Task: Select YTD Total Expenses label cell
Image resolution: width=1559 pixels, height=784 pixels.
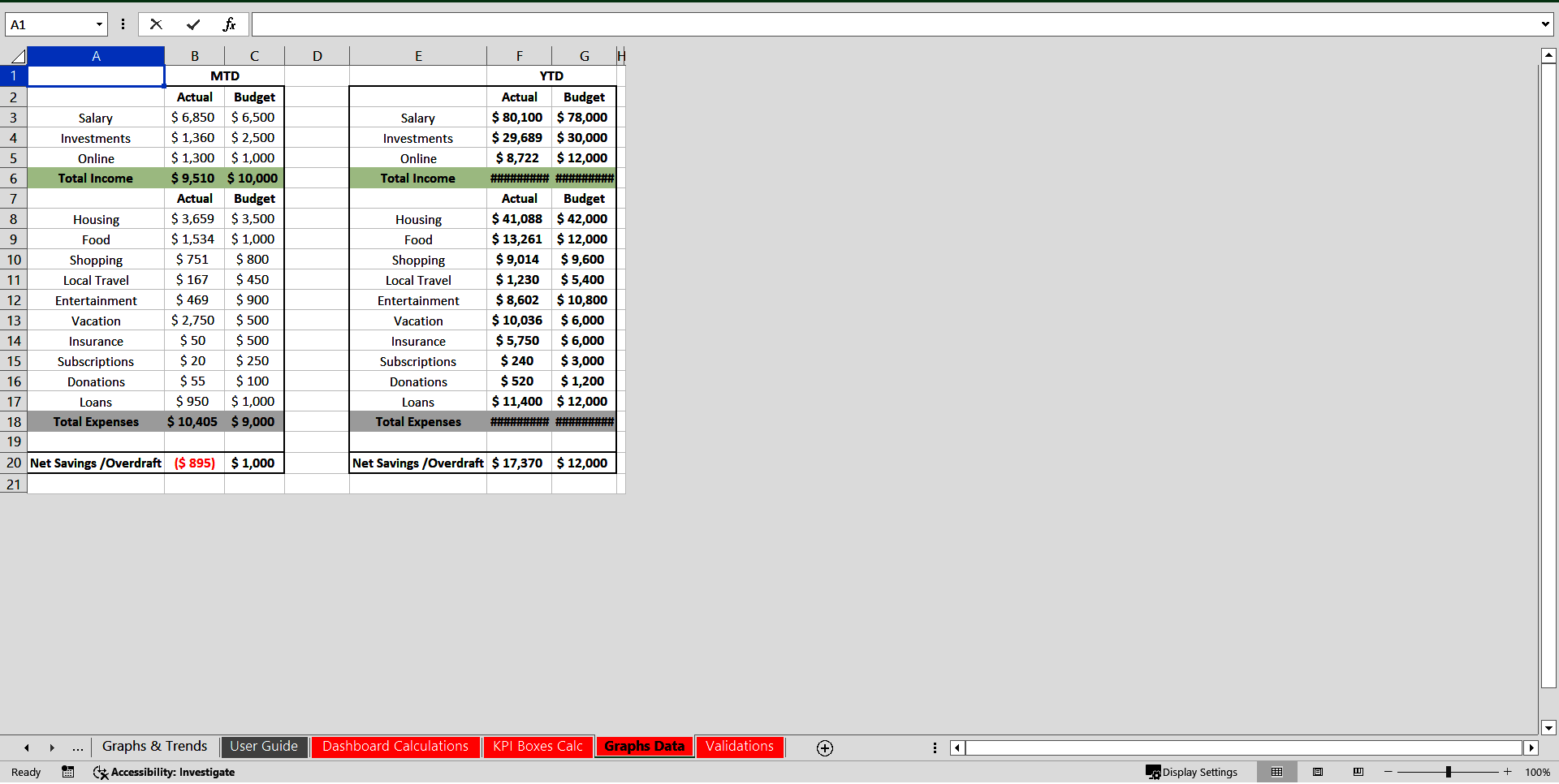Action: click(x=418, y=421)
